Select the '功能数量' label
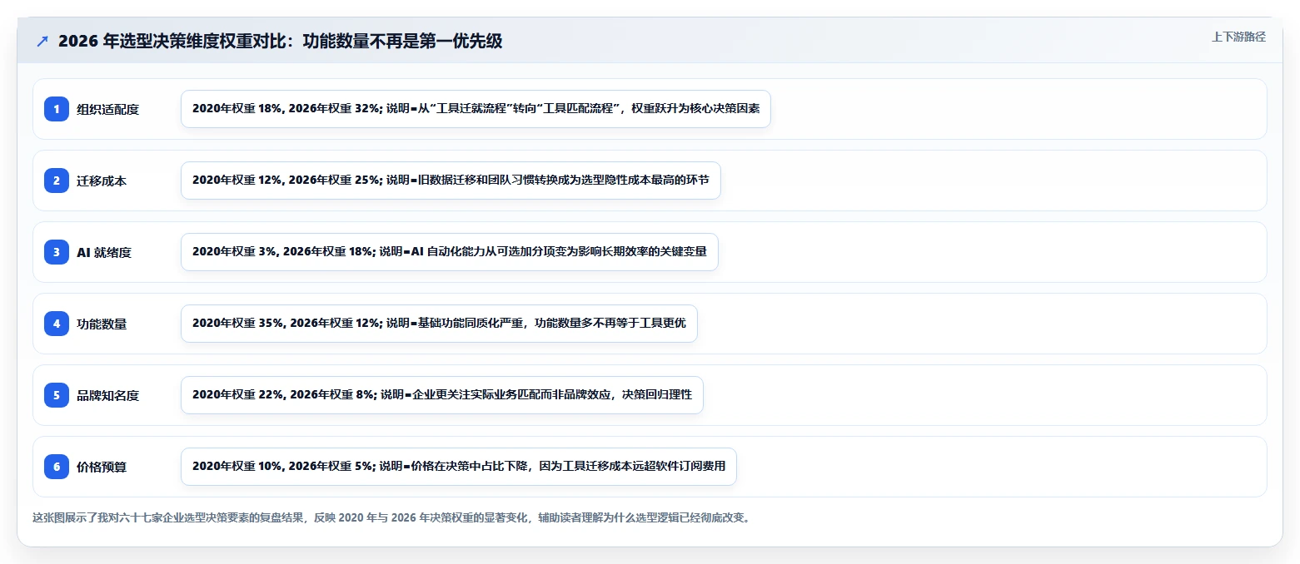The height and width of the screenshot is (564, 1300). pyautogui.click(x=102, y=324)
